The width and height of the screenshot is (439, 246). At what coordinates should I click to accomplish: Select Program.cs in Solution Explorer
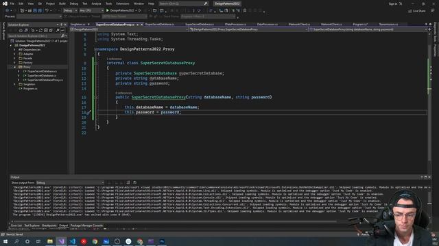click(x=30, y=89)
